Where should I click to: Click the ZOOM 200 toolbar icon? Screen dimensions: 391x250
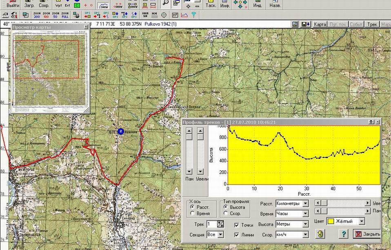(x=37, y=15)
